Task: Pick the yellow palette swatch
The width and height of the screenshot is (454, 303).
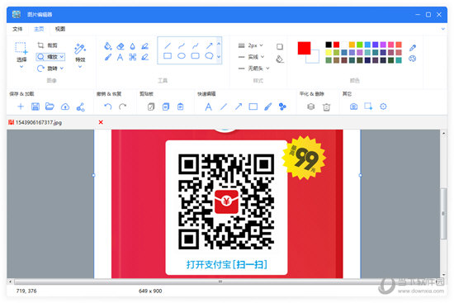Action: pyautogui.click(x=329, y=53)
